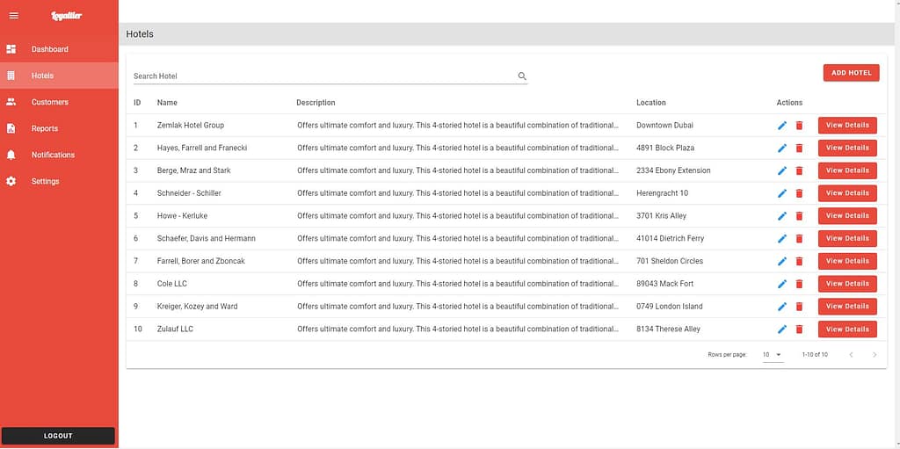Open the Settings sidebar item

pos(45,181)
